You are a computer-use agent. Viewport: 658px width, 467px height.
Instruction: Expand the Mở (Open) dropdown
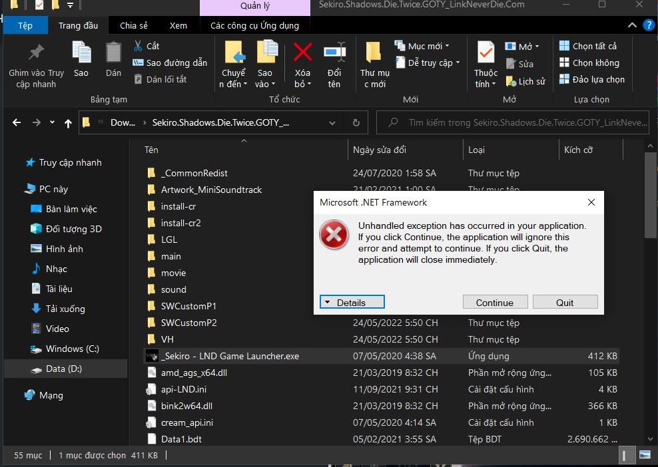click(522, 46)
